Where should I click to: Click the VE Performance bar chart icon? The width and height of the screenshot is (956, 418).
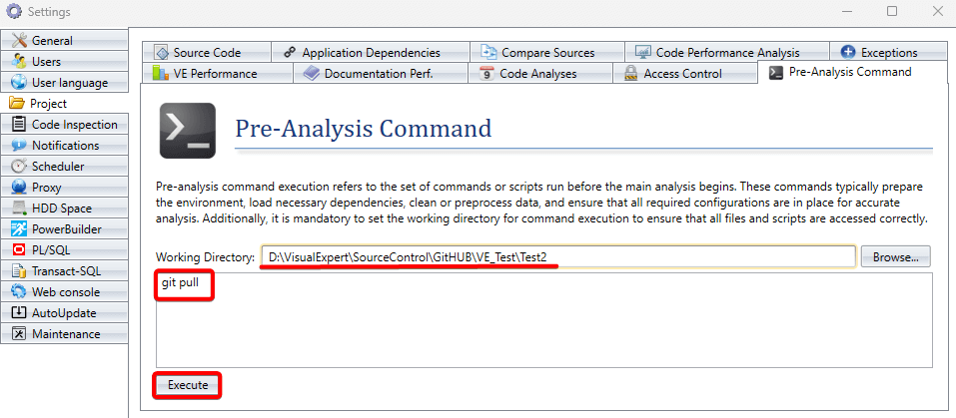point(161,73)
